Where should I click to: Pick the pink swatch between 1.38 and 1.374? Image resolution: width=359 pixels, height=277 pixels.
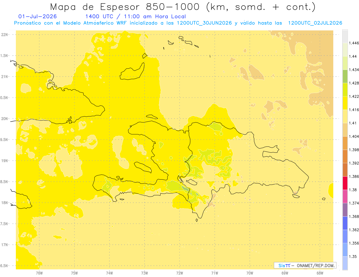345,196
